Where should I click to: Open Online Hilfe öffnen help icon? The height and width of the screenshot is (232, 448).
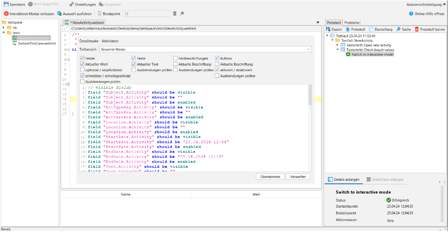tap(411, 14)
